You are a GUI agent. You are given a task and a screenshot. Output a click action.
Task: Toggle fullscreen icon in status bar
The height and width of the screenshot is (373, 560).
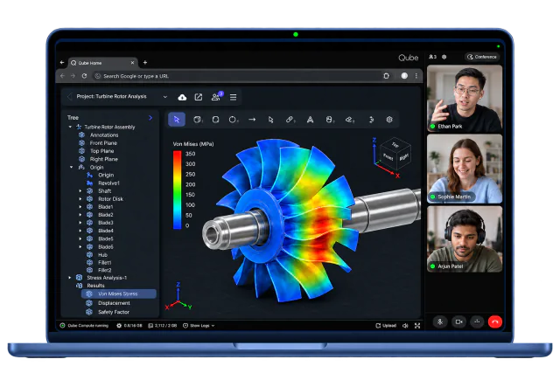tap(417, 326)
